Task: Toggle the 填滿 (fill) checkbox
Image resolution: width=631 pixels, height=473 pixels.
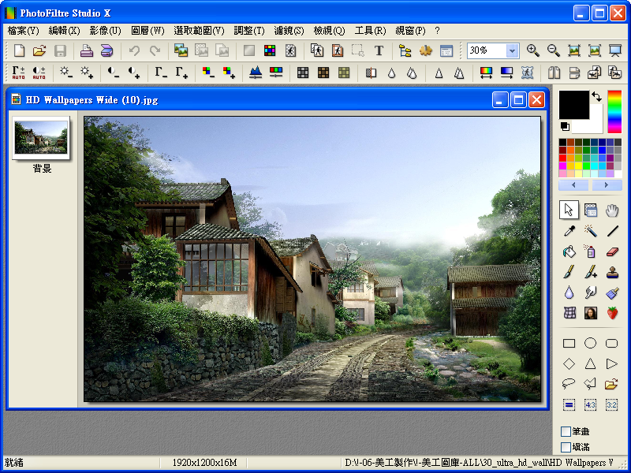Action: click(x=566, y=447)
